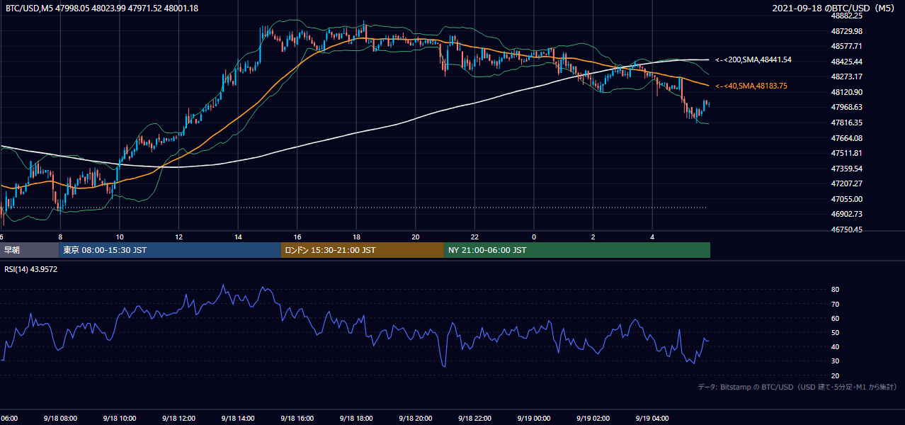Click the 9/19 00:00 bottom time label
Viewport: 905px width, 425px height.
(533, 419)
